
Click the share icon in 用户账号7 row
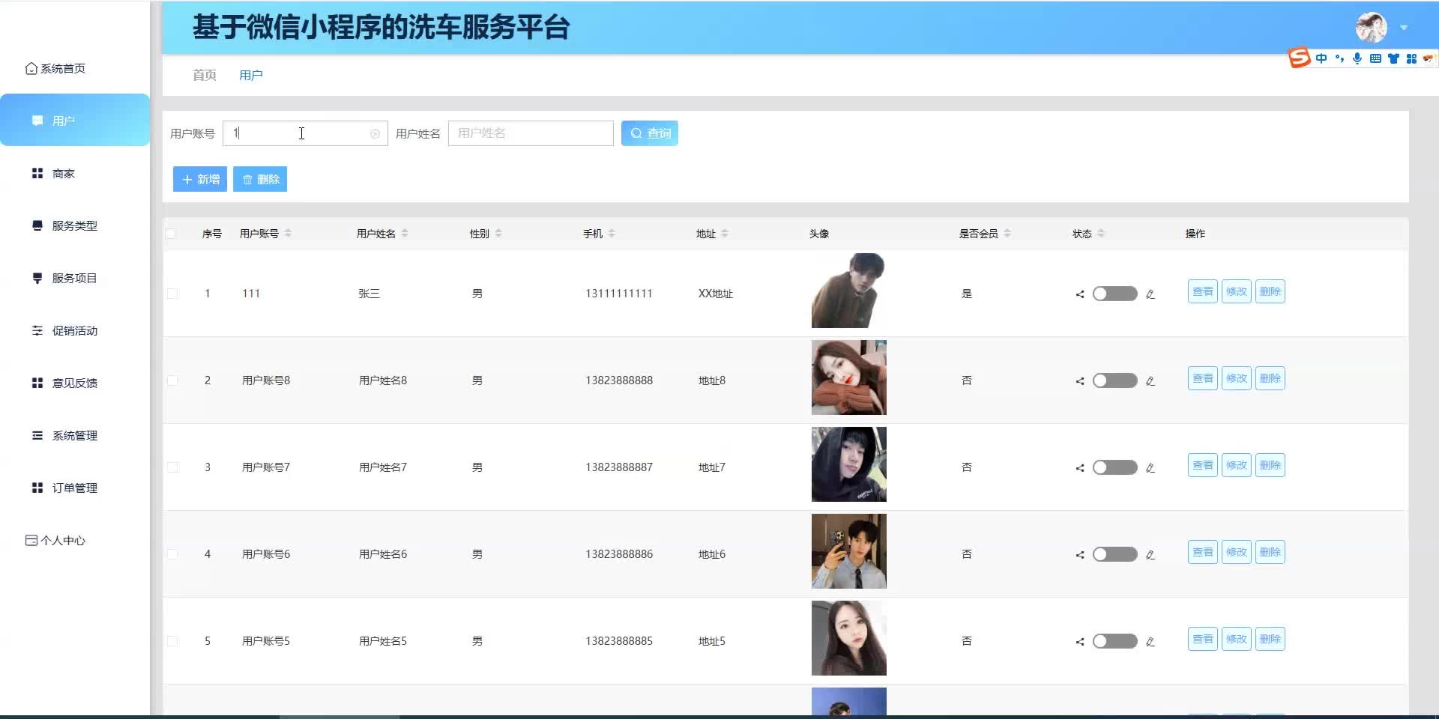pyautogui.click(x=1080, y=468)
